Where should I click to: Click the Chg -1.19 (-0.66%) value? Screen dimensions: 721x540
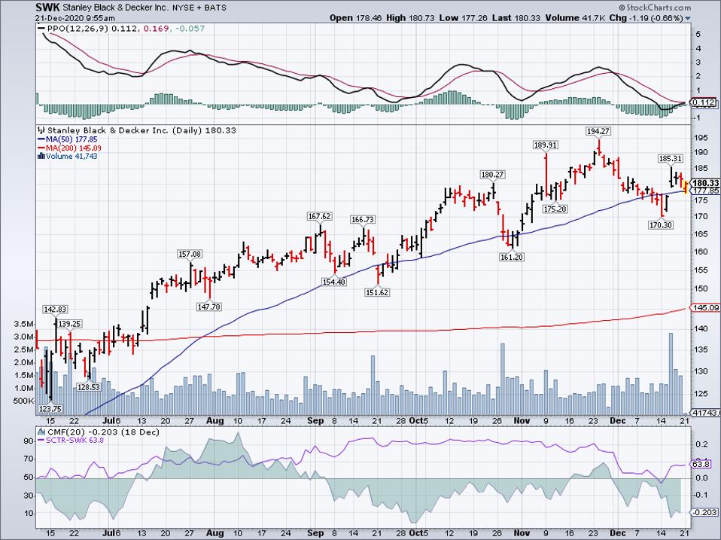point(646,18)
